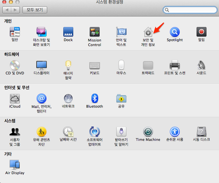Image resolution: width=219 pixels, height=183 pixels.
Task: Go back with the left arrow button
Action: point(7,10)
